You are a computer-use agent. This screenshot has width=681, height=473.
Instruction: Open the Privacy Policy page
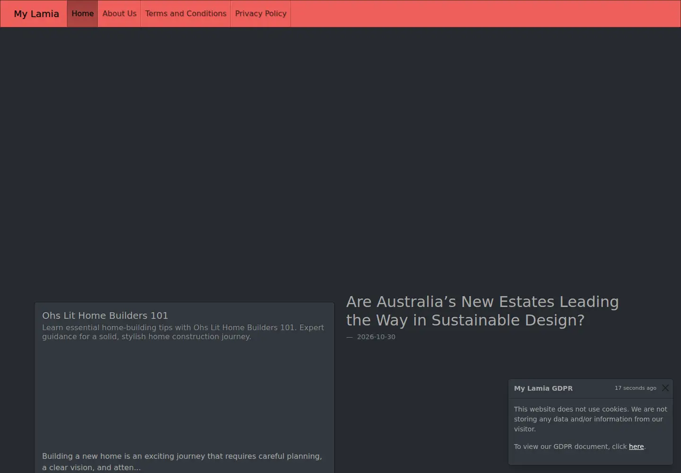[261, 14]
